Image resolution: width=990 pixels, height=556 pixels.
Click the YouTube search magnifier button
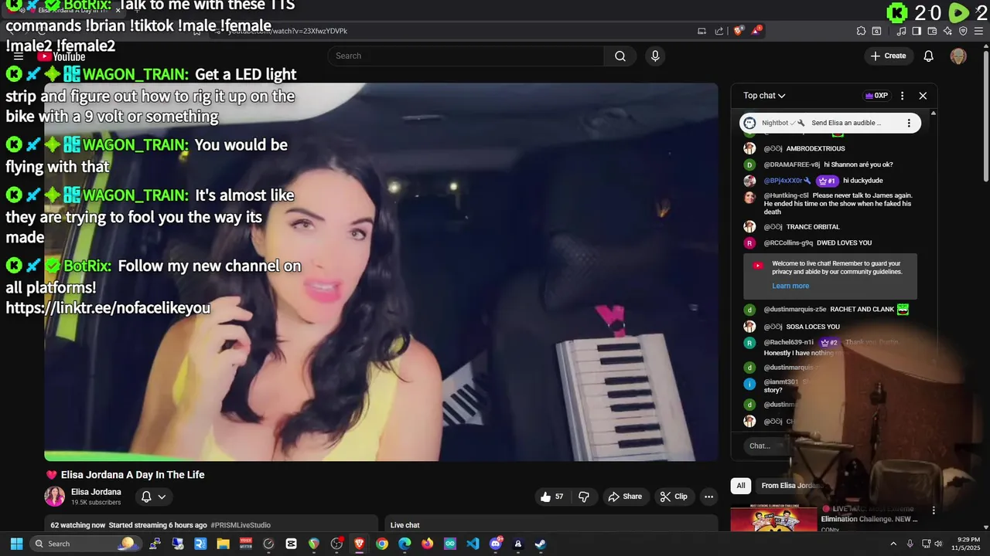coord(620,56)
